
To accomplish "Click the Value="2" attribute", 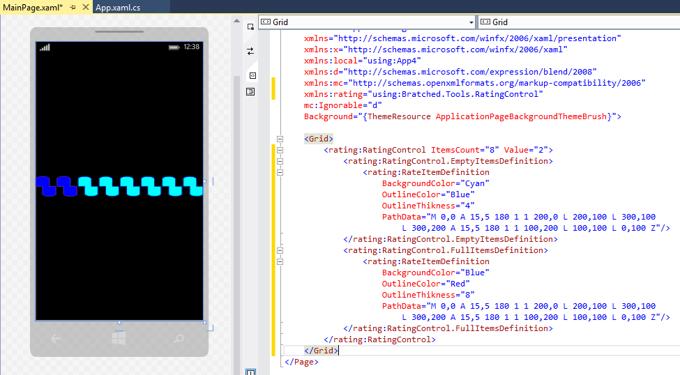I will (526, 150).
